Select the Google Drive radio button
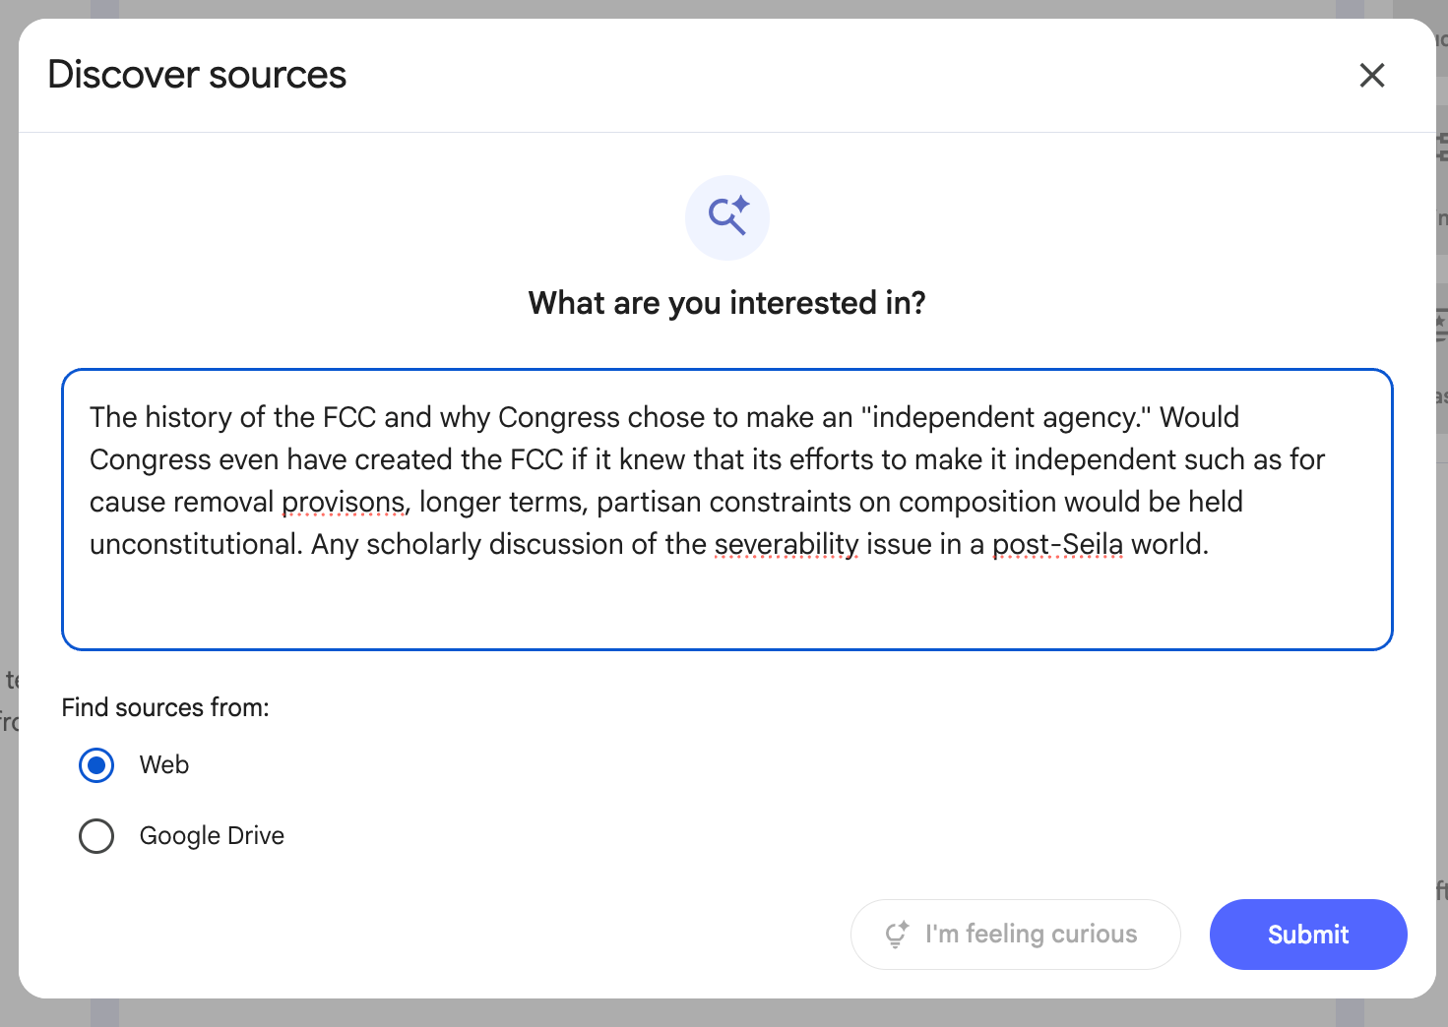Viewport: 1448px width, 1027px height. pos(96,836)
